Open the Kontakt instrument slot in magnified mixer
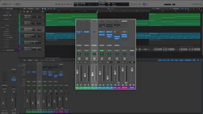 point(87,32)
